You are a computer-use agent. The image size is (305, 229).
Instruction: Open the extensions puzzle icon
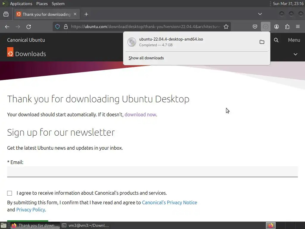pos(287,27)
